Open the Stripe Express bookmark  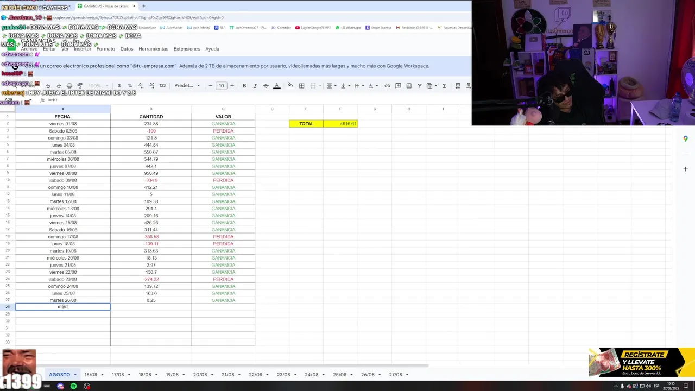[378, 28]
